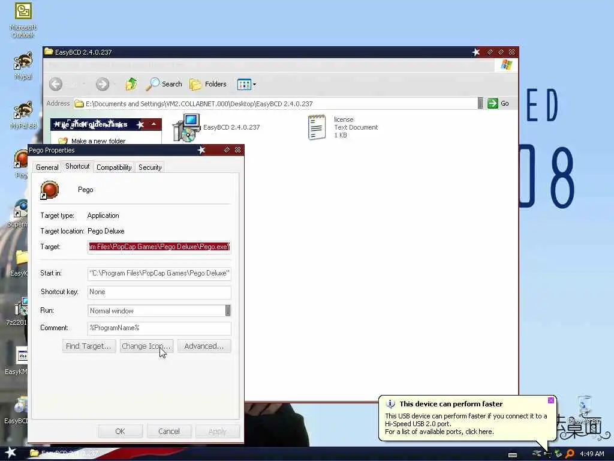This screenshot has height=461, width=614.
Task: Open the MyPal 68 desktop shortcut
Action: [x=23, y=115]
